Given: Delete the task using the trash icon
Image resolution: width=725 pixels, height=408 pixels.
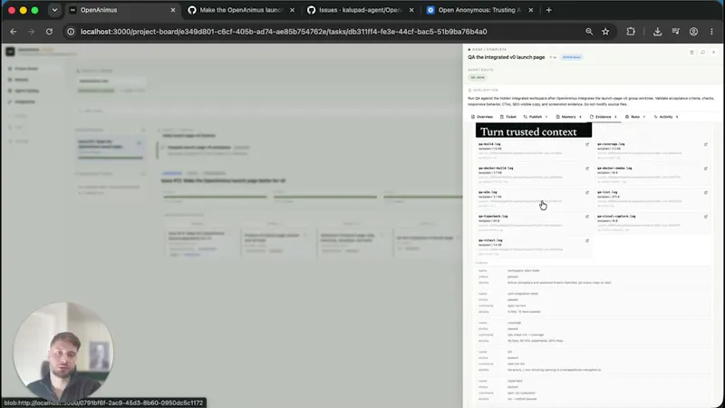Looking at the screenshot, I should (691, 53).
